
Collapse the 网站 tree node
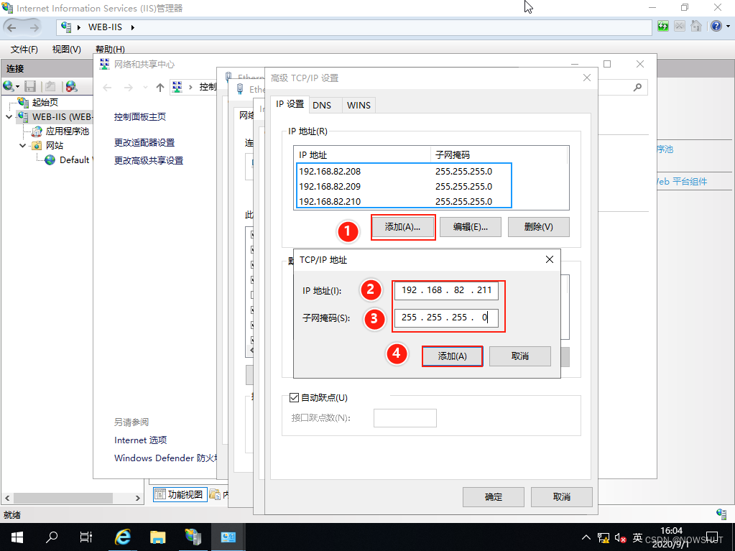coord(22,144)
